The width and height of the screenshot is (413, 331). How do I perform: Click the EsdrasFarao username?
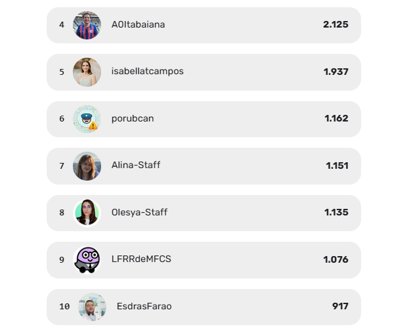(x=144, y=306)
